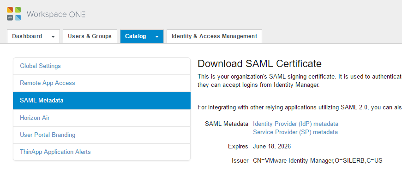
Task: Open Identity & Access Management tab
Action: pos(214,36)
